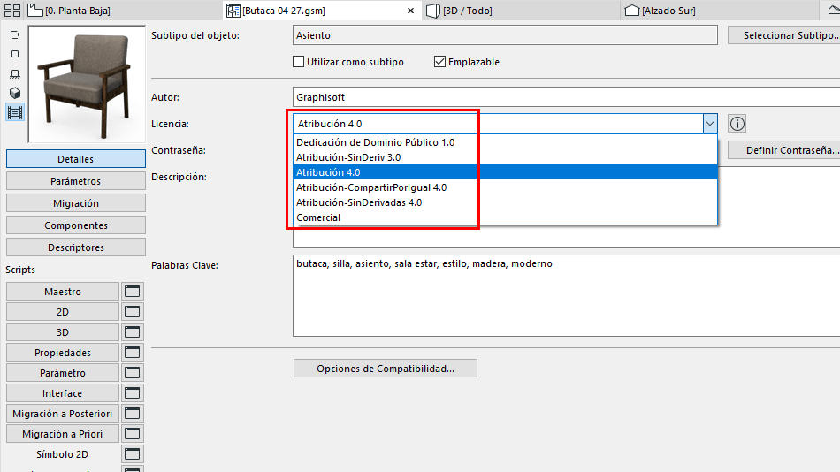This screenshot has width=840, height=472.
Task: Open Maestro script in separate window
Action: tap(133, 292)
